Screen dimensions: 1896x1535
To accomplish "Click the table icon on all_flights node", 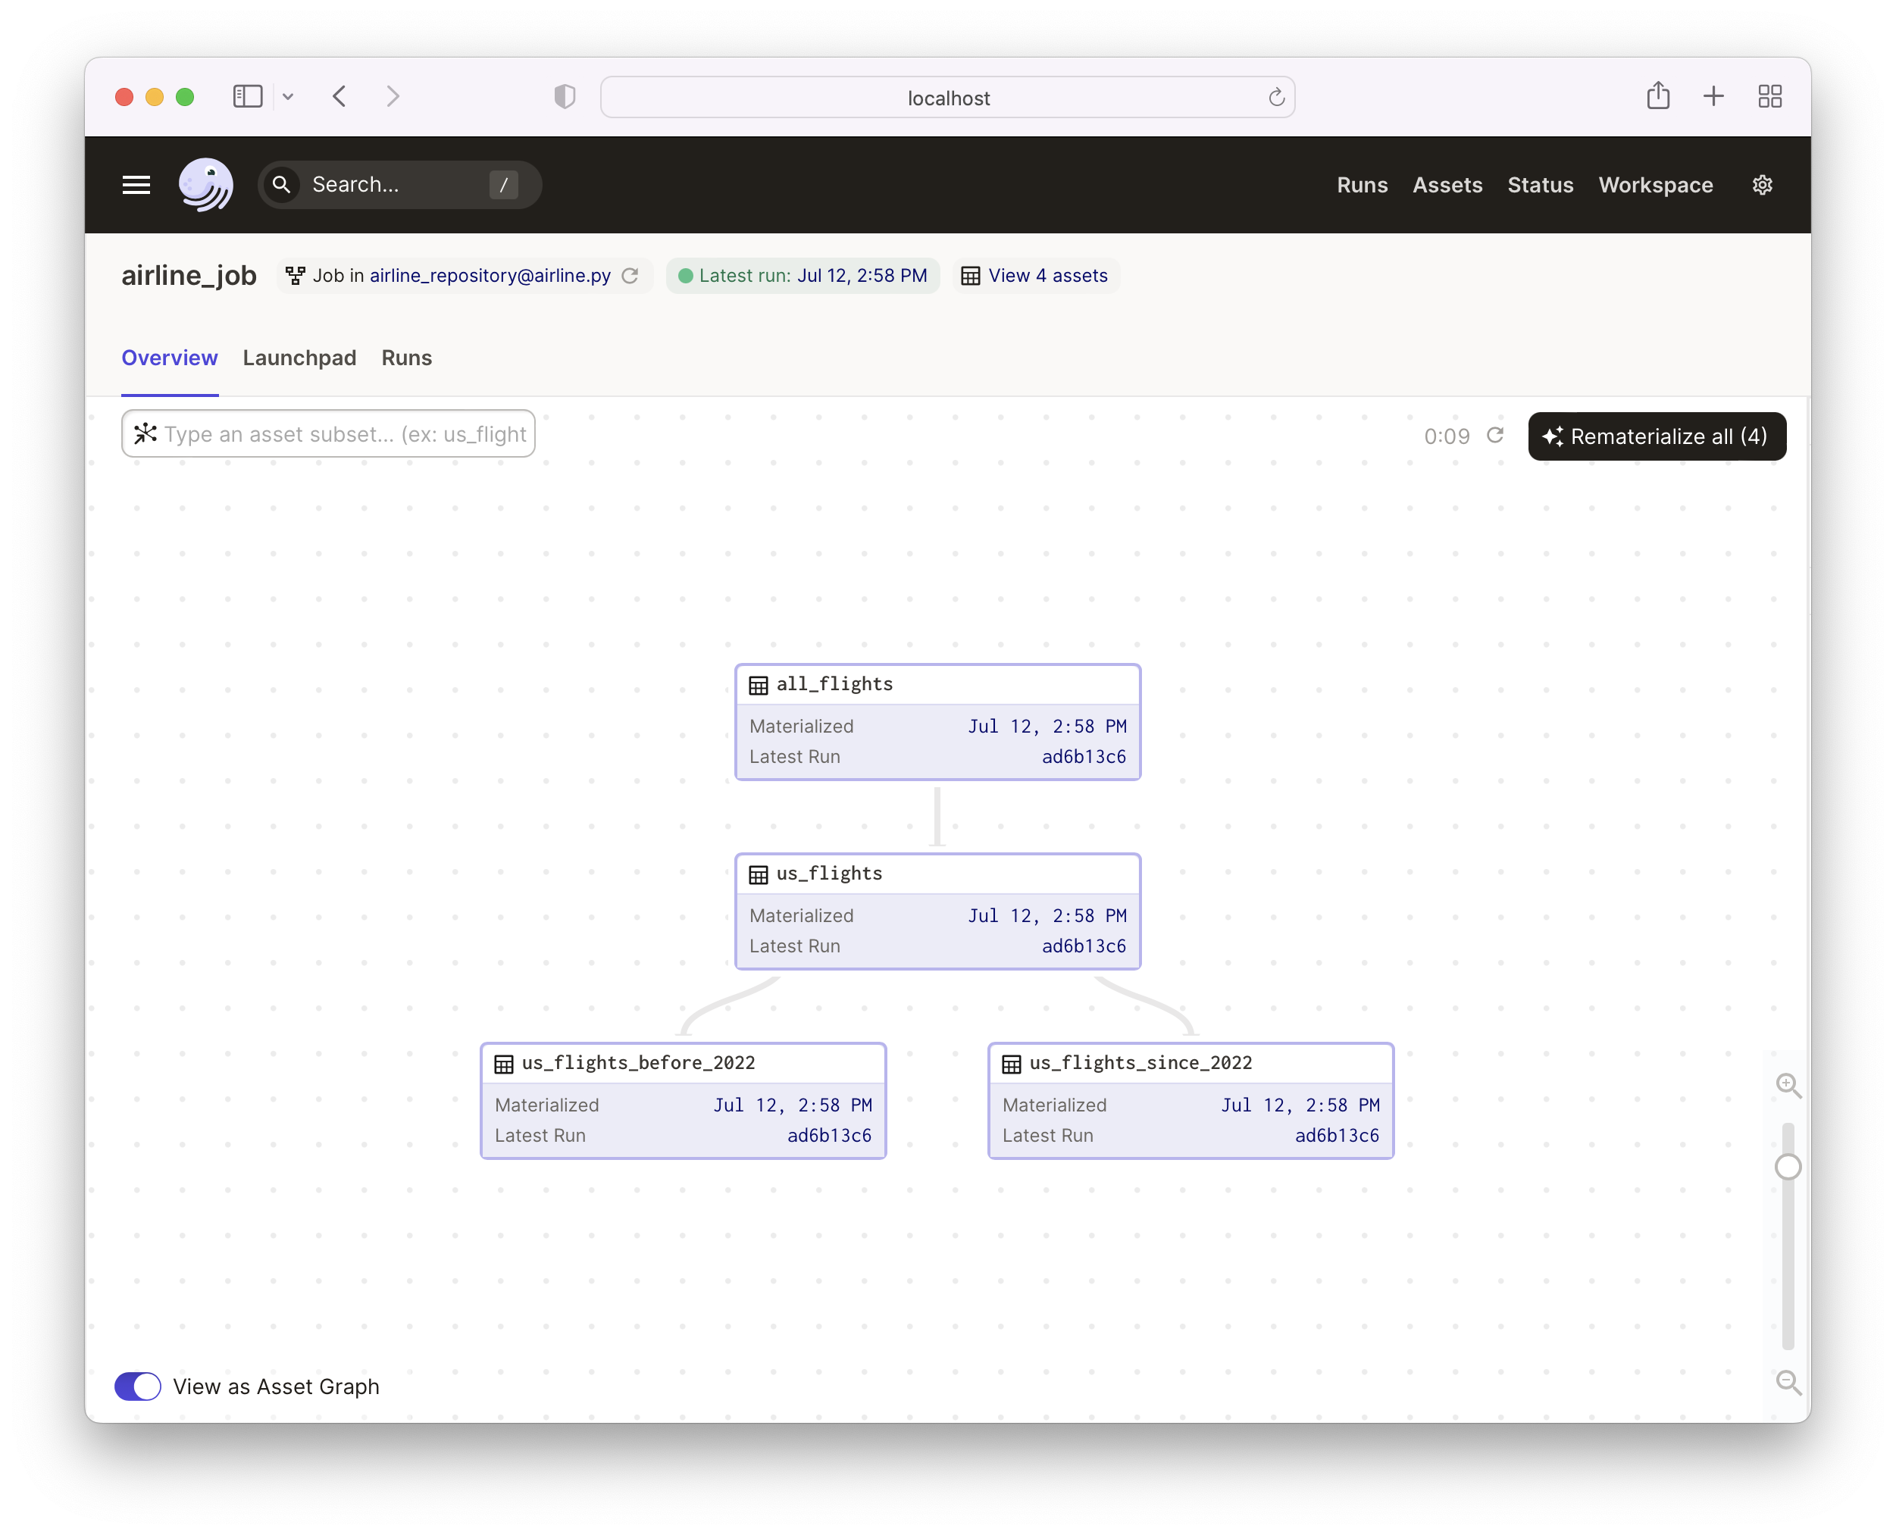I will click(x=758, y=685).
